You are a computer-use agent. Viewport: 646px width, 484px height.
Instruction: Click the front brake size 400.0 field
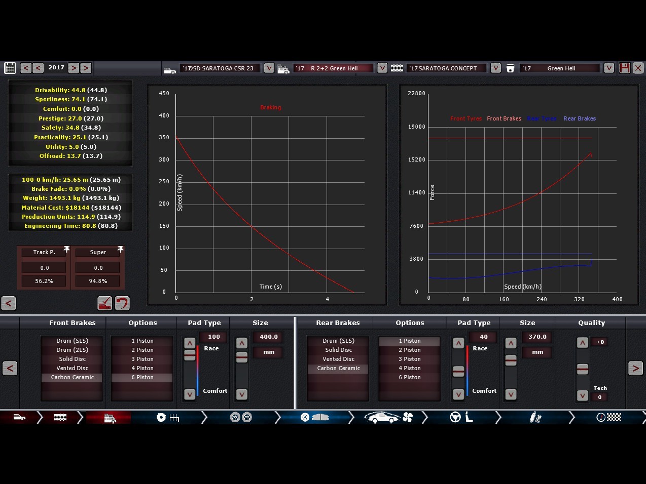(269, 337)
